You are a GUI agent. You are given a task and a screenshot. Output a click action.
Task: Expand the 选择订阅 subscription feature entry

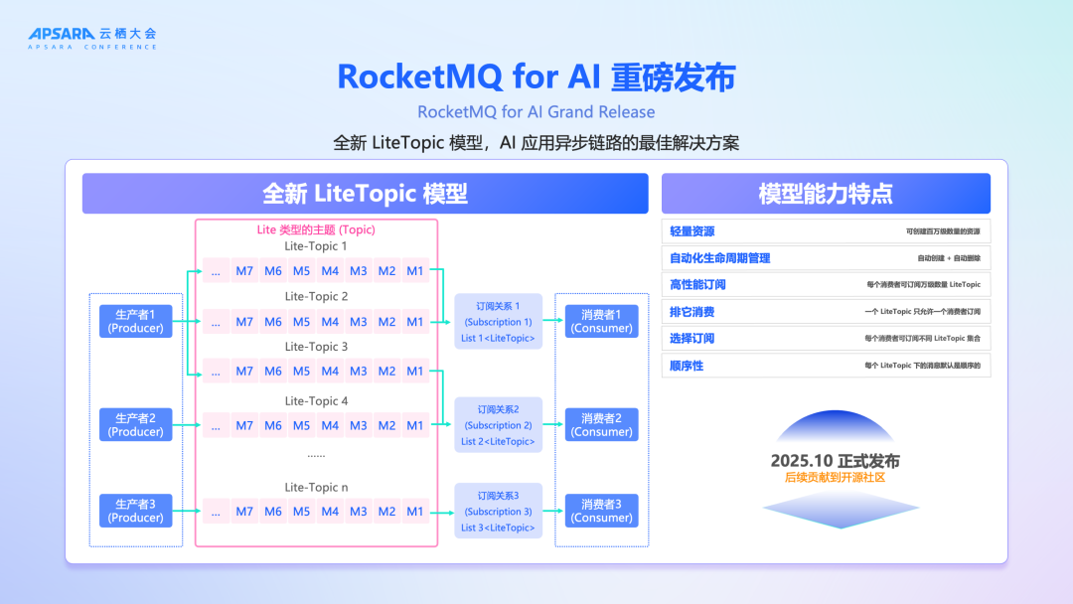827,338
